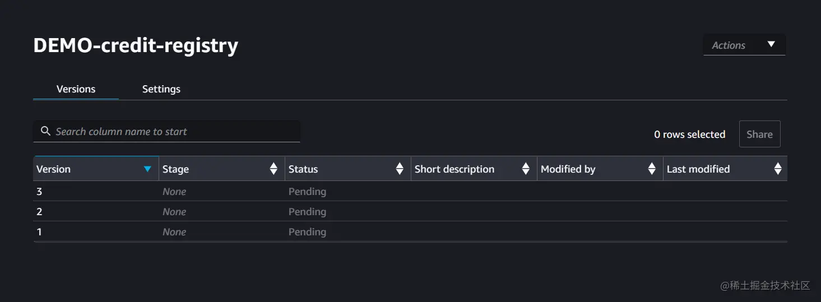Select the version 1 row
The height and width of the screenshot is (302, 821).
pyautogui.click(x=39, y=232)
